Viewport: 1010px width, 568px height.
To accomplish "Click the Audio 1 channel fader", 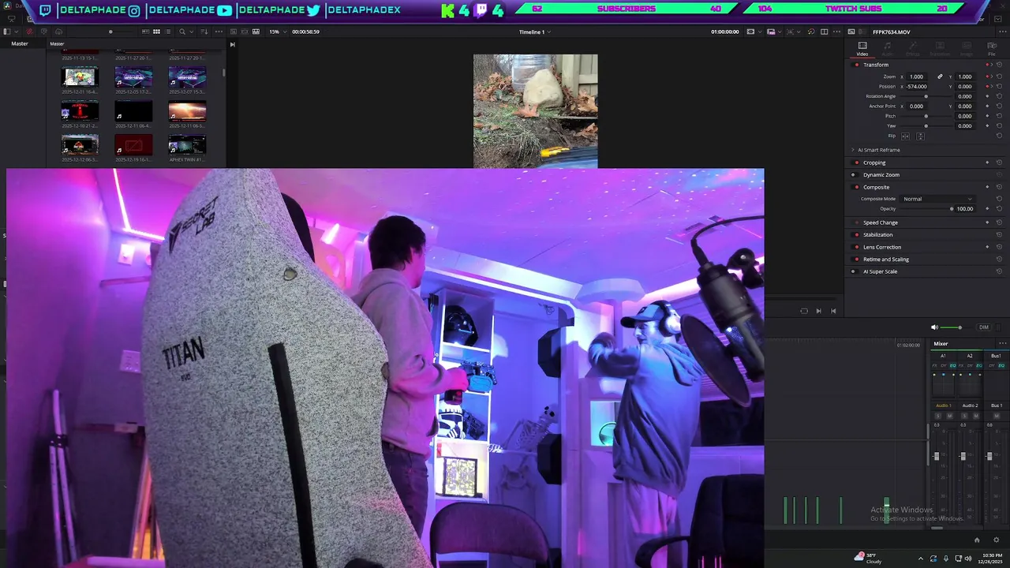I will [x=937, y=456].
